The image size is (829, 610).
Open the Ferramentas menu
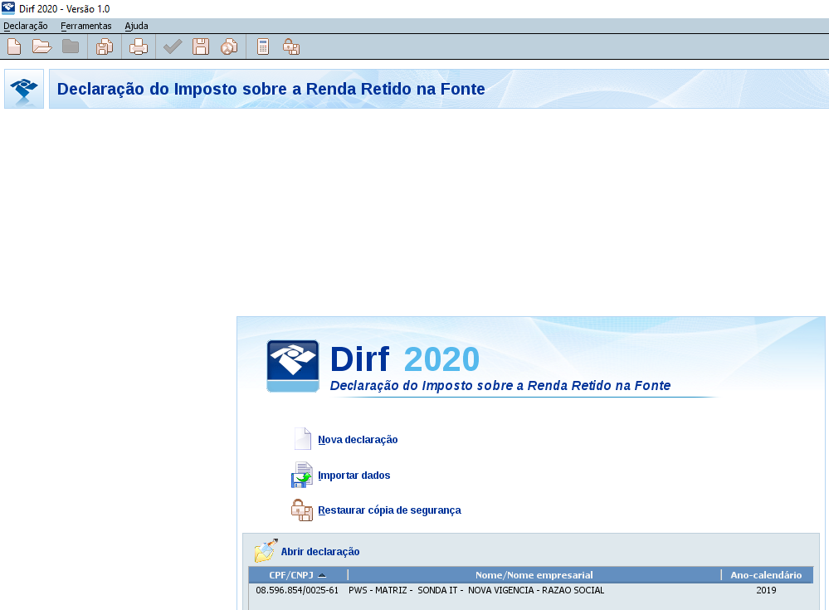pos(86,26)
